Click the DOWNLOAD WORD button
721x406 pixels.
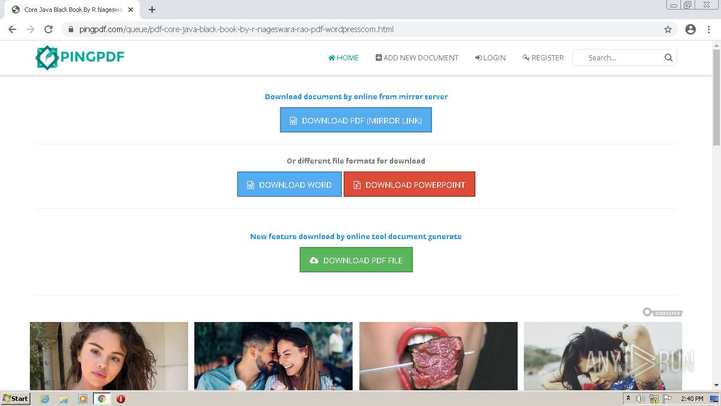click(x=290, y=184)
